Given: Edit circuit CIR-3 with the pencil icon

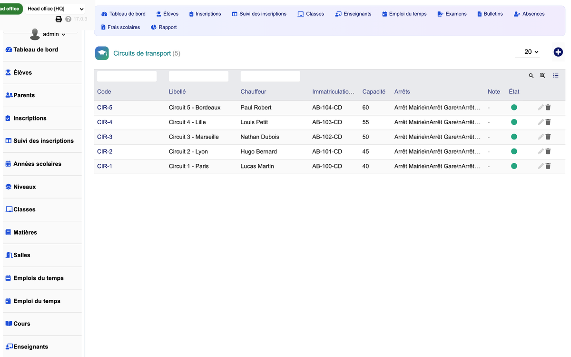Looking at the screenshot, I should tap(541, 137).
